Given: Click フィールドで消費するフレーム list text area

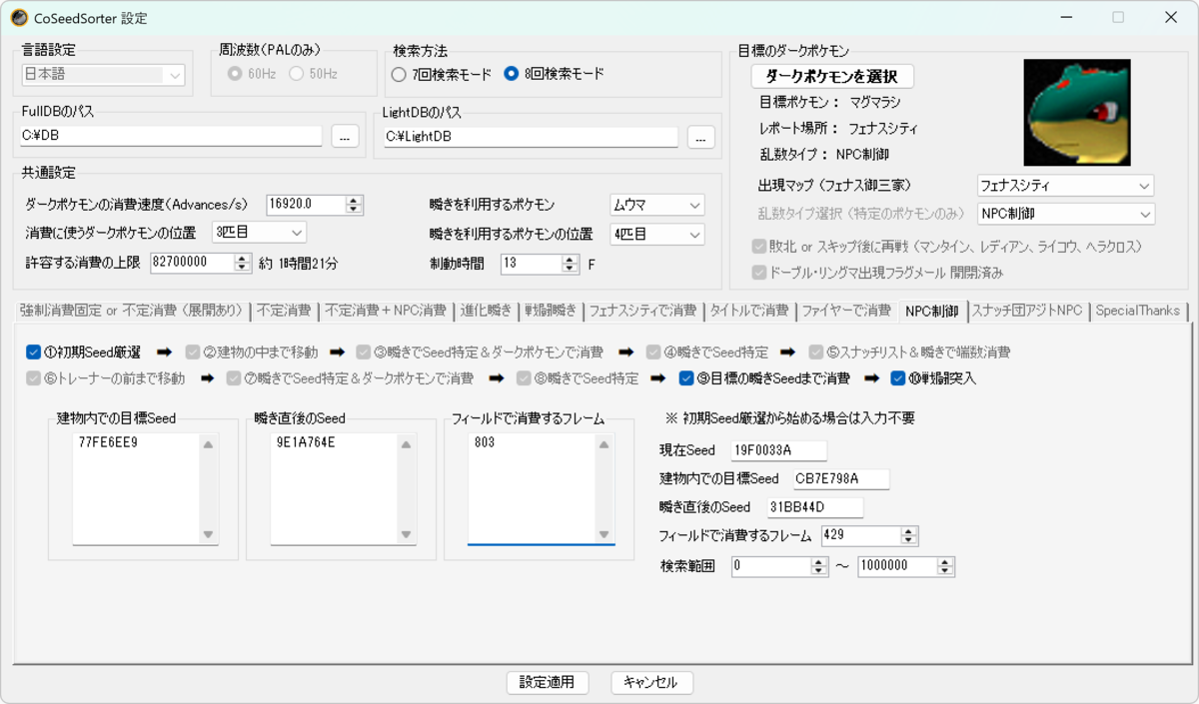Looking at the screenshot, I should coord(532,489).
